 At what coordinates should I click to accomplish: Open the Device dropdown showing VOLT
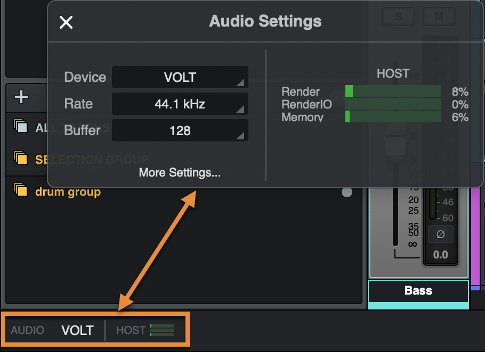click(x=180, y=77)
